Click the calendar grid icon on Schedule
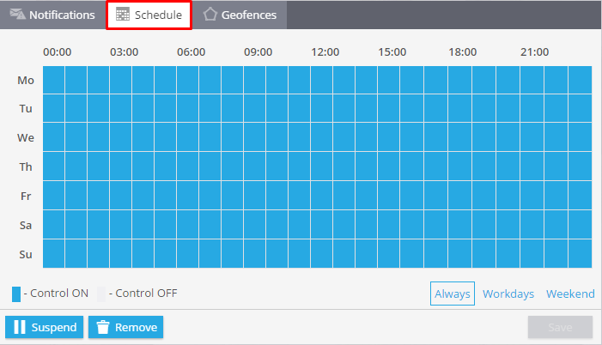Viewport: 602px width, 345px height. point(123,15)
